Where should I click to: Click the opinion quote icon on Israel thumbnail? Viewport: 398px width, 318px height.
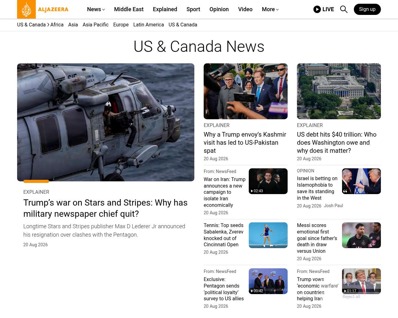coord(345,191)
